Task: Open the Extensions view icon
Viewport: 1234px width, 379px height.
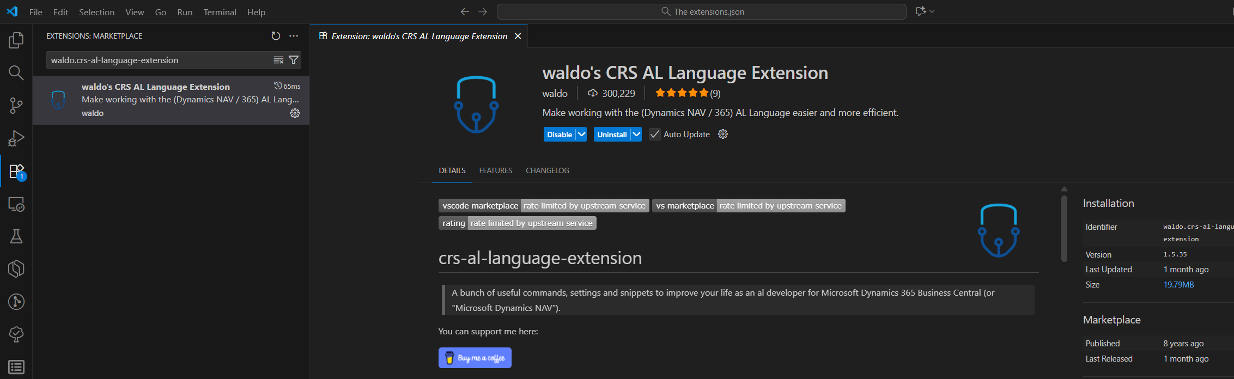Action: (16, 171)
